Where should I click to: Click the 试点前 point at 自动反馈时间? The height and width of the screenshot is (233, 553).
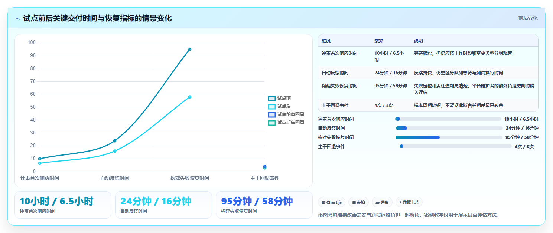(115, 141)
